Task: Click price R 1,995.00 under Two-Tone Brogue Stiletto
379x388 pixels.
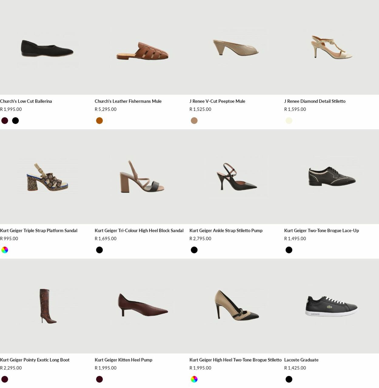Action: [x=200, y=368]
